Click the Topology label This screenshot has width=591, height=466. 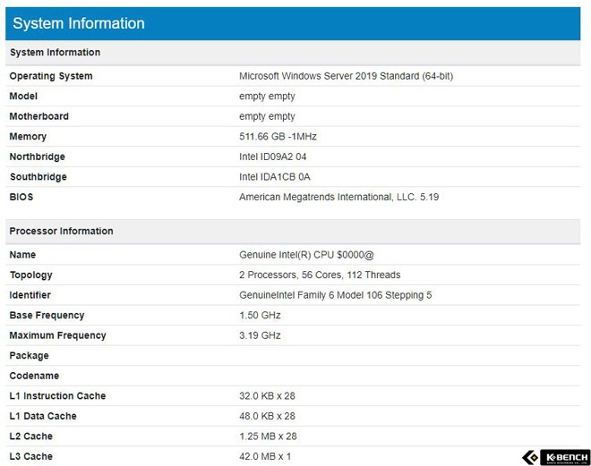pyautogui.click(x=31, y=275)
